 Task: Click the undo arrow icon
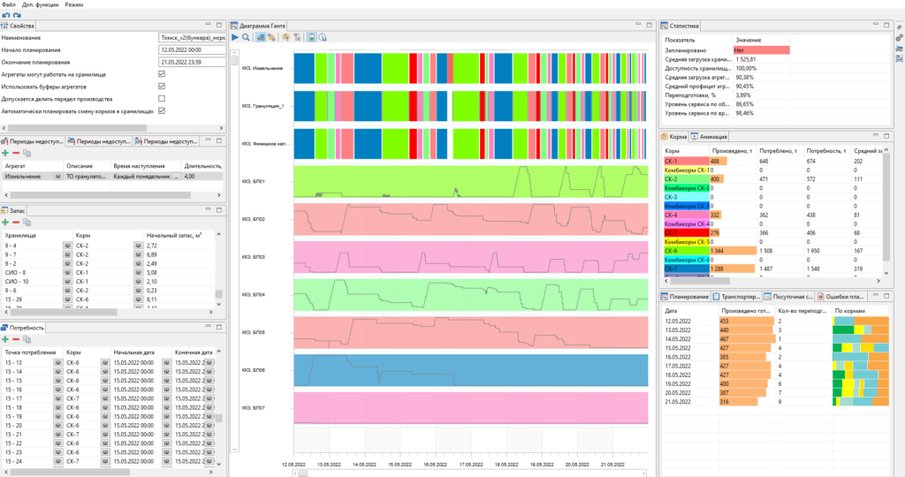pos(6,16)
